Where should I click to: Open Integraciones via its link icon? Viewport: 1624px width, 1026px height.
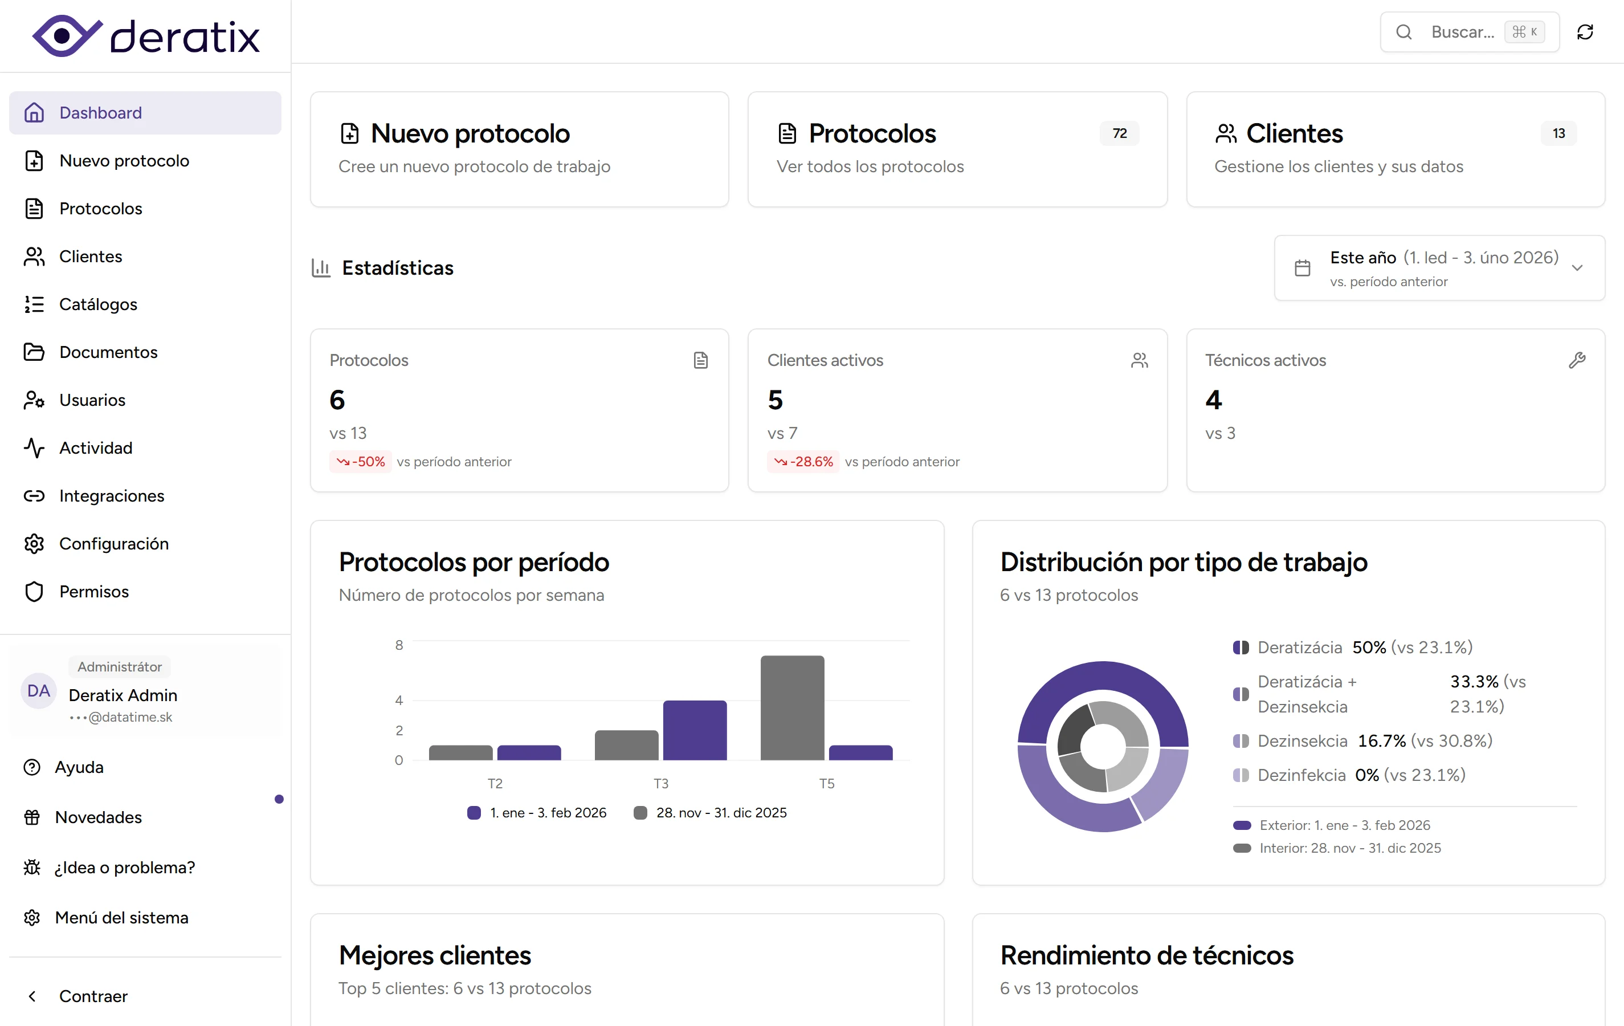[x=34, y=496]
